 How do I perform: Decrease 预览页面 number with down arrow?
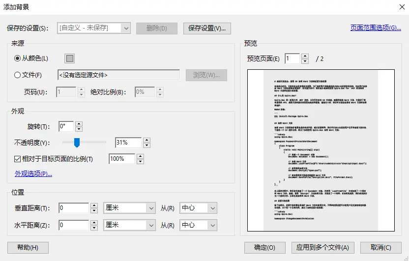305,61
